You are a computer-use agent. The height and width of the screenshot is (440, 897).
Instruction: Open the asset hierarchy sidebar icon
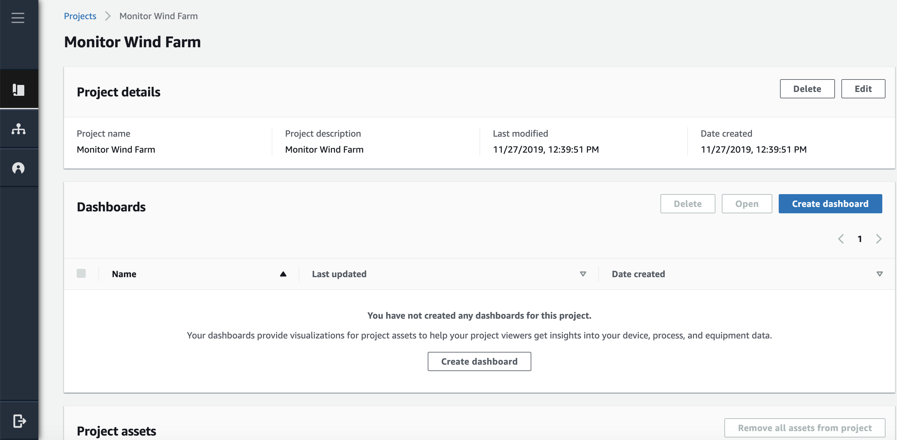point(19,129)
